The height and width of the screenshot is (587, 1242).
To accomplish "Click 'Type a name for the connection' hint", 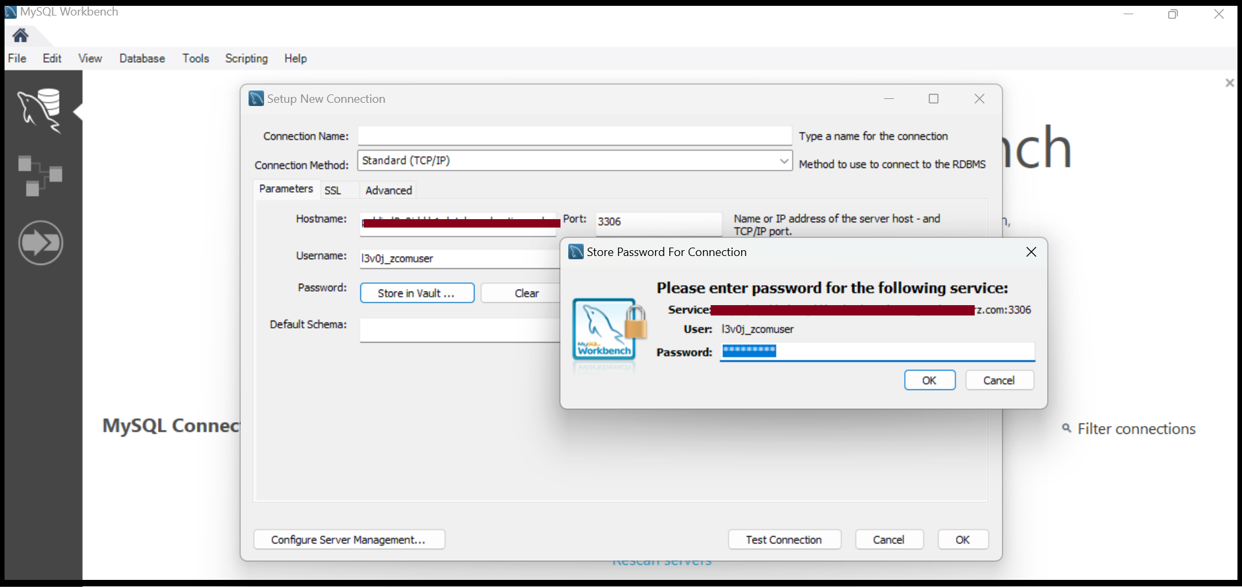I will click(873, 136).
